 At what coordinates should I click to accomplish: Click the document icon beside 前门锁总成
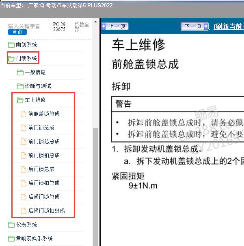point(24,128)
